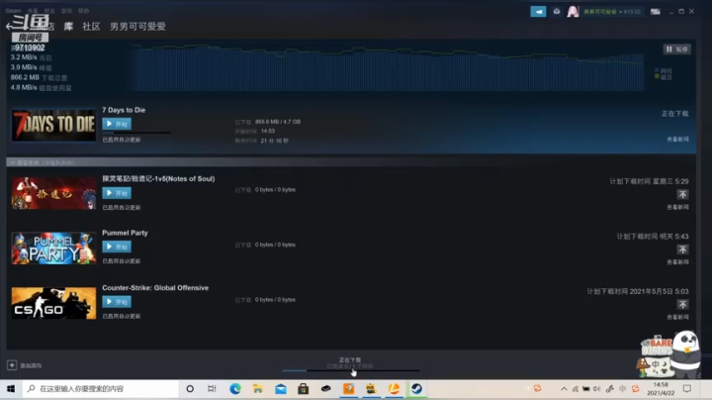Image resolution: width=712 pixels, height=400 pixels.
Task: Open Task View on the taskbar
Action: (212, 389)
